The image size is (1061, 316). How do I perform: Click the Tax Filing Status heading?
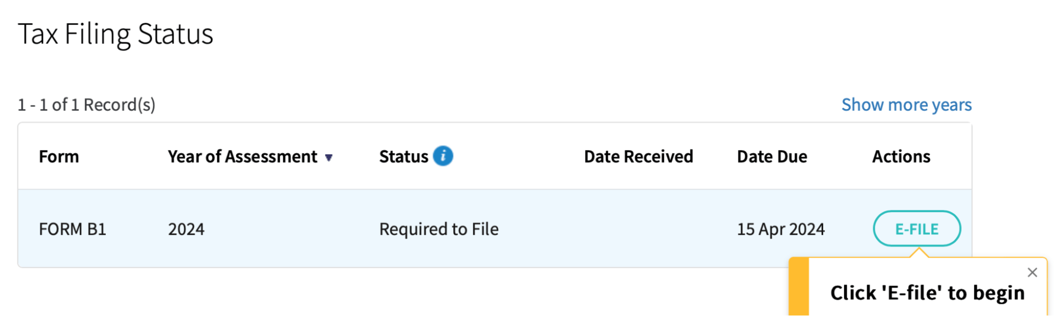(117, 33)
